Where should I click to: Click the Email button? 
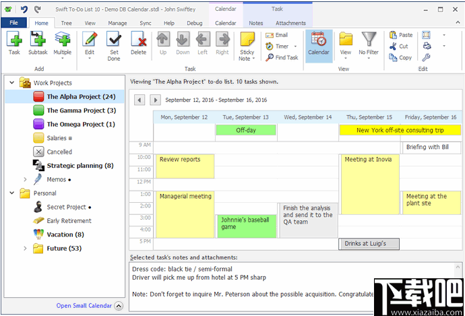click(x=277, y=35)
